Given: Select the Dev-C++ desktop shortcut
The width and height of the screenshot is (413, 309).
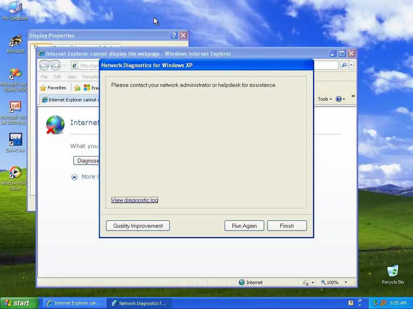Looking at the screenshot, I should 15,143.
